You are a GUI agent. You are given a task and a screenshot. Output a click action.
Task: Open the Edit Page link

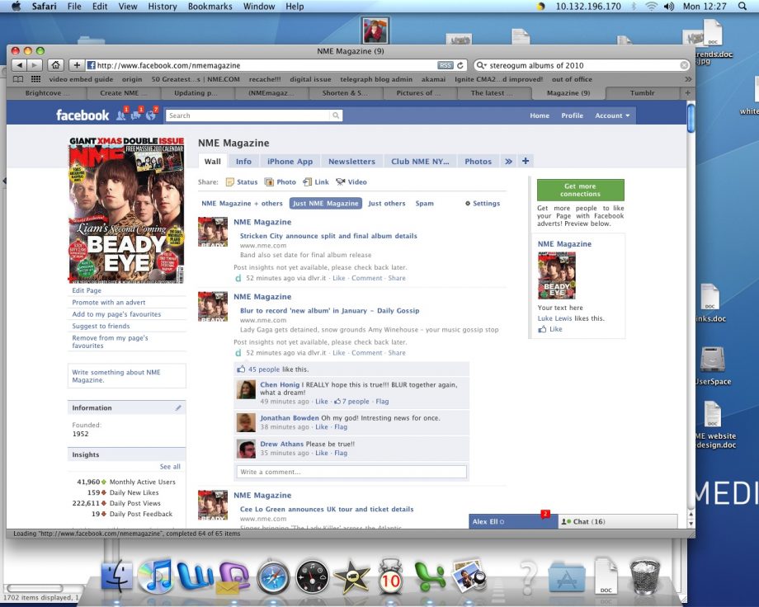(87, 290)
